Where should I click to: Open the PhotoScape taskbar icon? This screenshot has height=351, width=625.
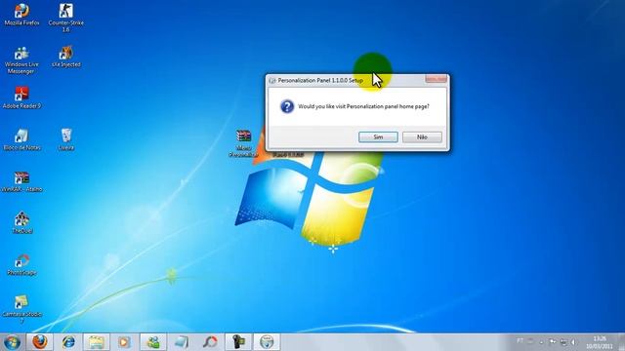pos(210,342)
